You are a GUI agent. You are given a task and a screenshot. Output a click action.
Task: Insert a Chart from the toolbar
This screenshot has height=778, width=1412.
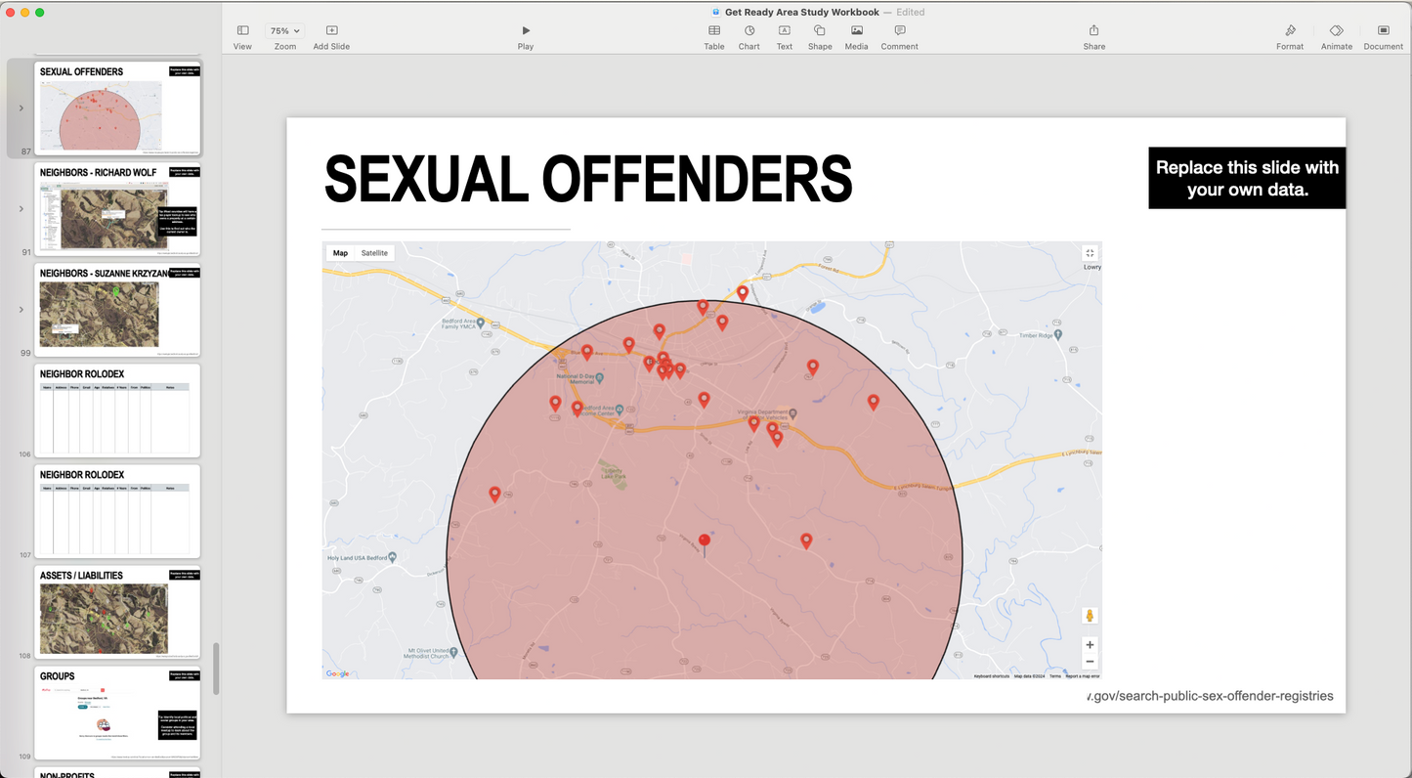click(749, 36)
